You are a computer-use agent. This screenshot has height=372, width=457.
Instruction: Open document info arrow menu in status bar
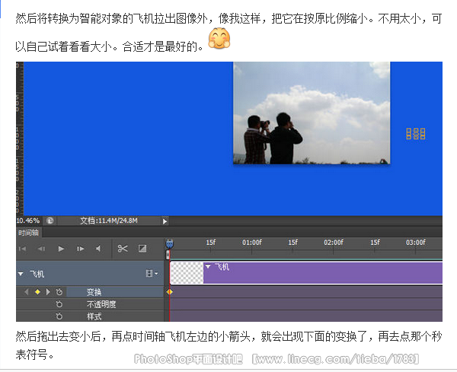coord(165,221)
